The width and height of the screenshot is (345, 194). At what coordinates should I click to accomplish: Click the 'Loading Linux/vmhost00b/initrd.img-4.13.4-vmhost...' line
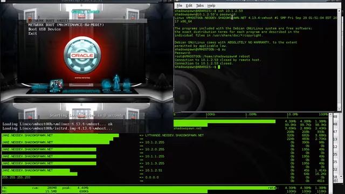coord(58,128)
